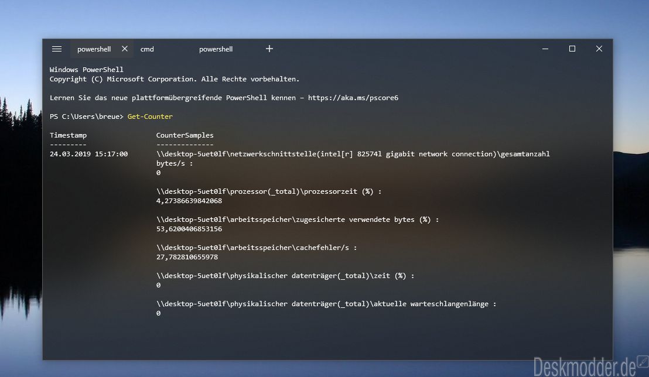649x377 pixels.
Task: Select the timestamp 24.03.2019 15:17:00
Action: (88, 154)
